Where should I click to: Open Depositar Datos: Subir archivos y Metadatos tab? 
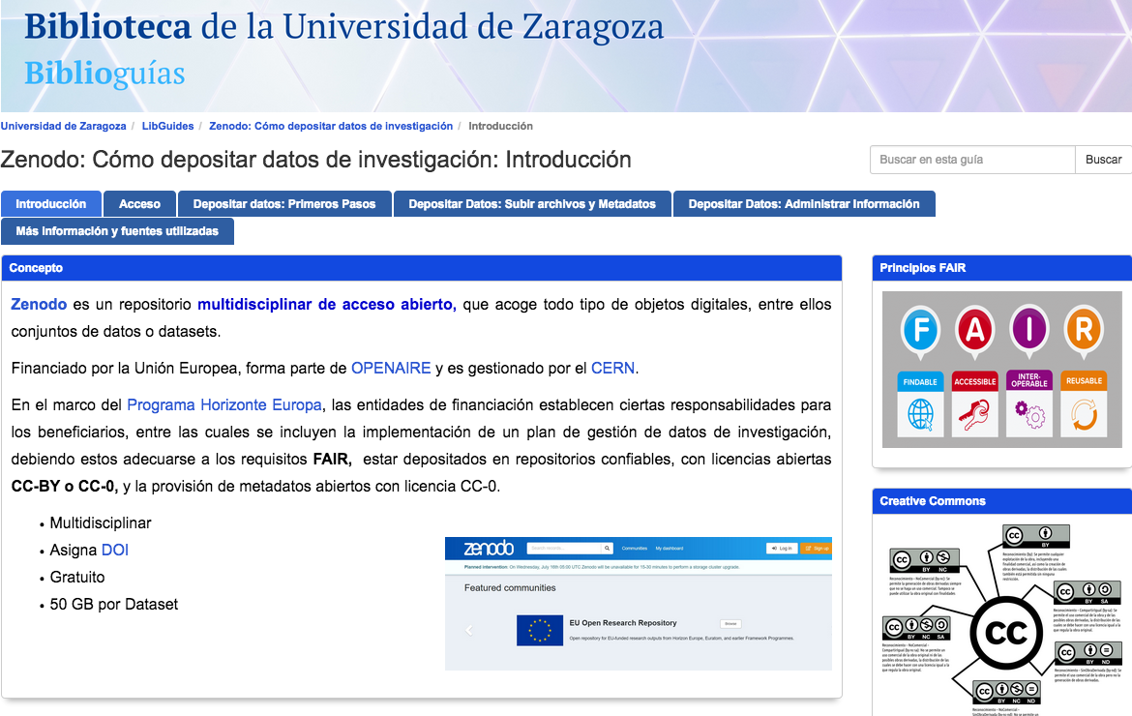point(532,204)
